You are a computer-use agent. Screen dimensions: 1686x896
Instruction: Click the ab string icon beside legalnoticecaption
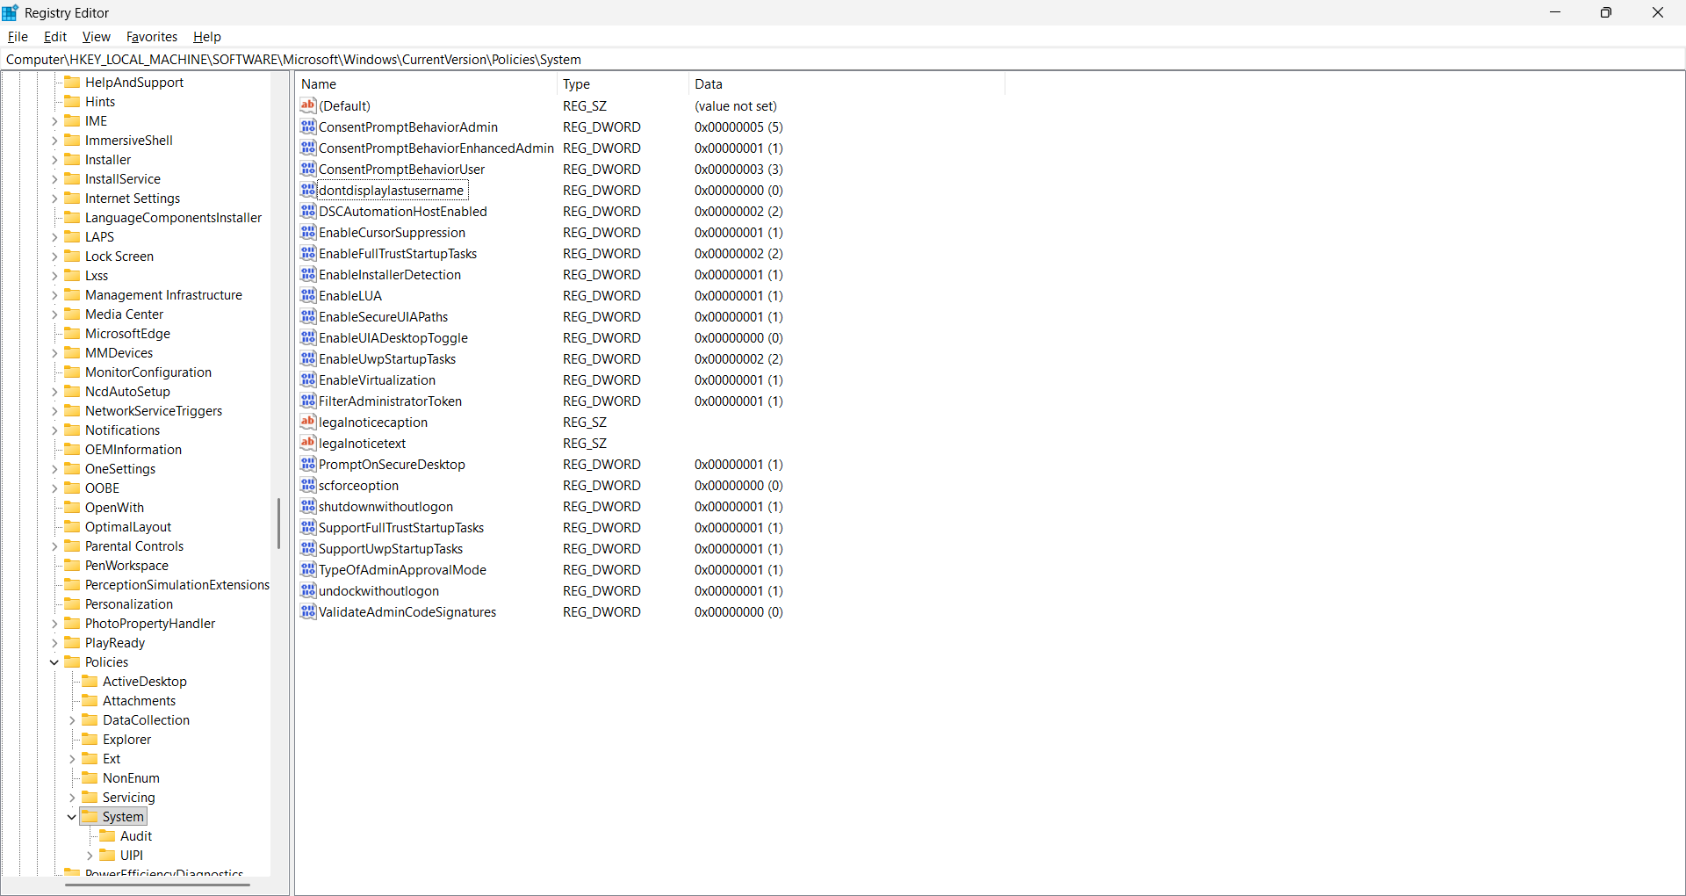308,422
